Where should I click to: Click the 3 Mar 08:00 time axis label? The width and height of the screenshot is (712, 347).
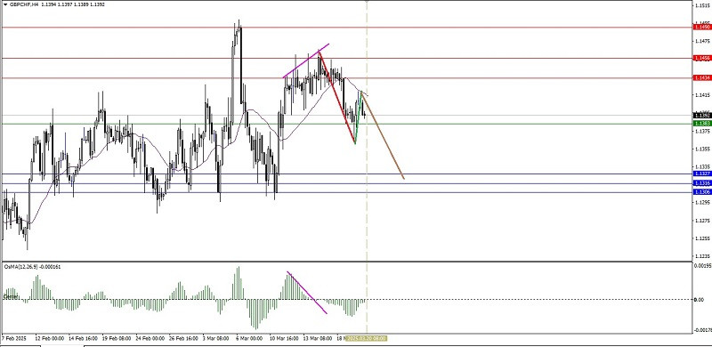click(215, 338)
